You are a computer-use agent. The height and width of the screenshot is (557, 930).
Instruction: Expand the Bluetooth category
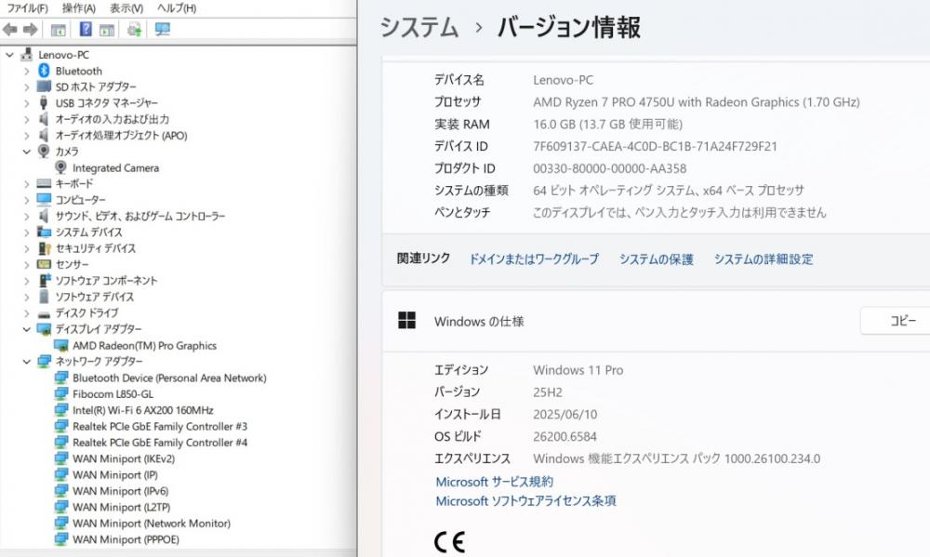click(x=26, y=71)
